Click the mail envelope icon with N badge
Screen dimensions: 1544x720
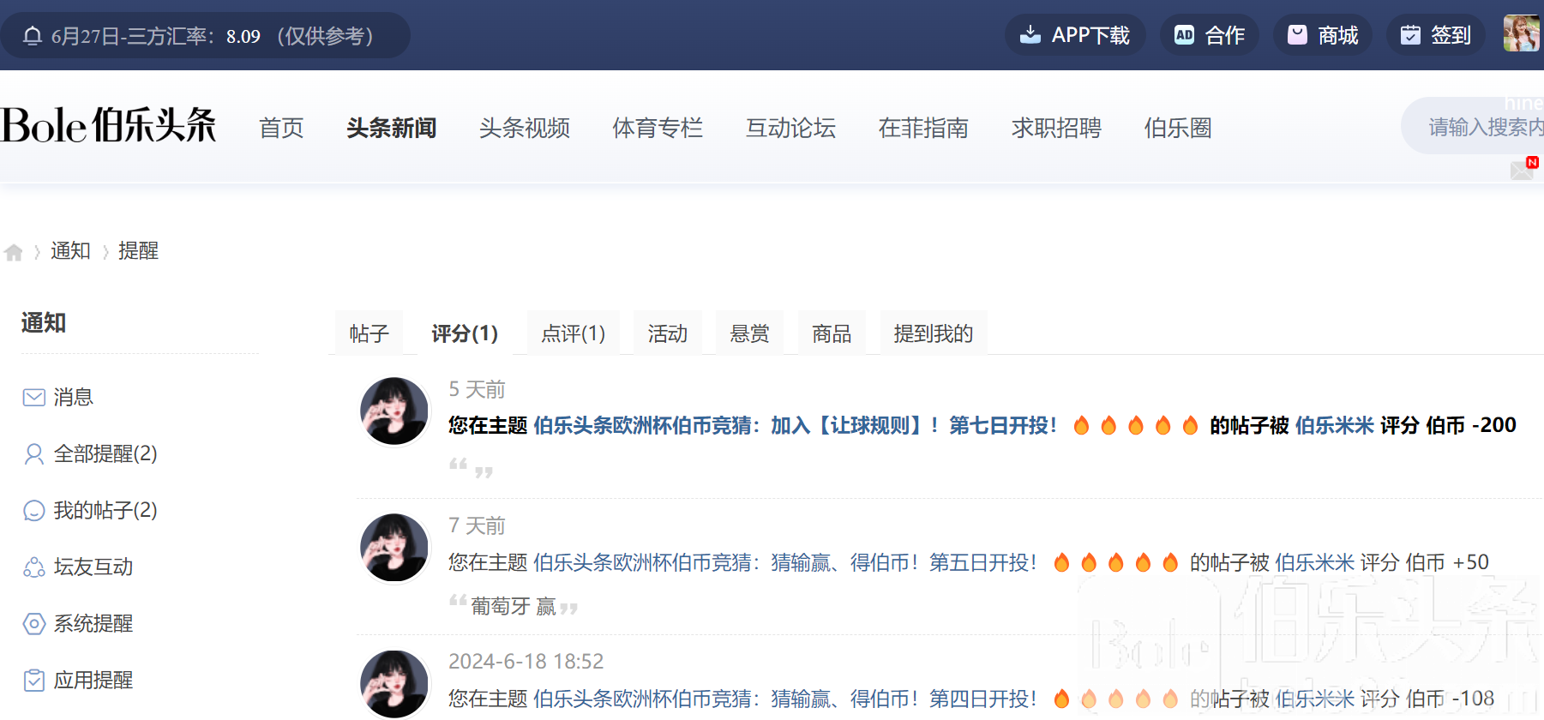coord(1523,169)
